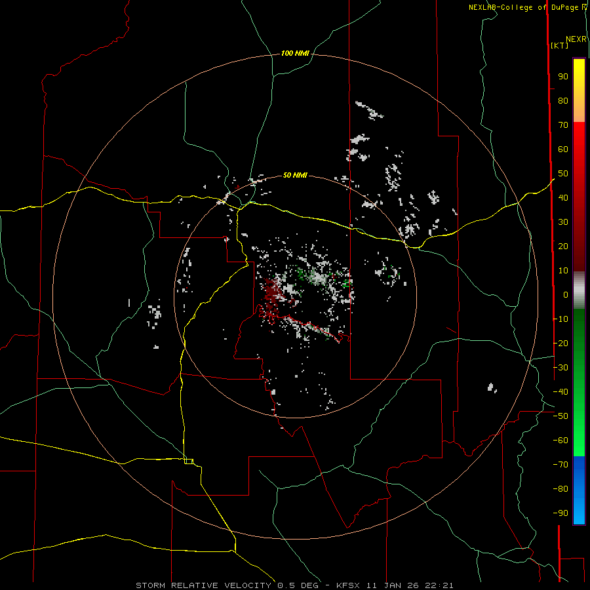Click the 100 NMI range ring label

pos(295,54)
